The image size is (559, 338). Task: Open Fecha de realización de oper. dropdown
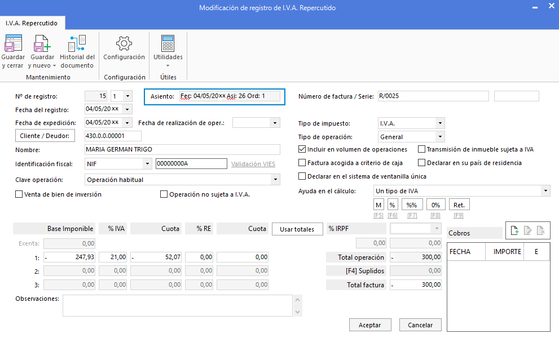coord(275,123)
